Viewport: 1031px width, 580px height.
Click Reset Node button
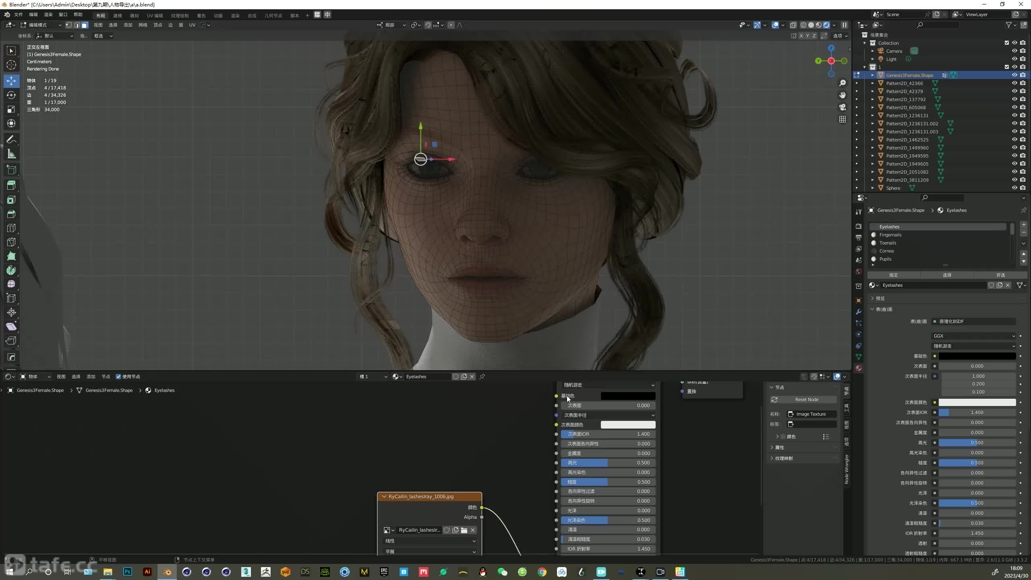803,400
